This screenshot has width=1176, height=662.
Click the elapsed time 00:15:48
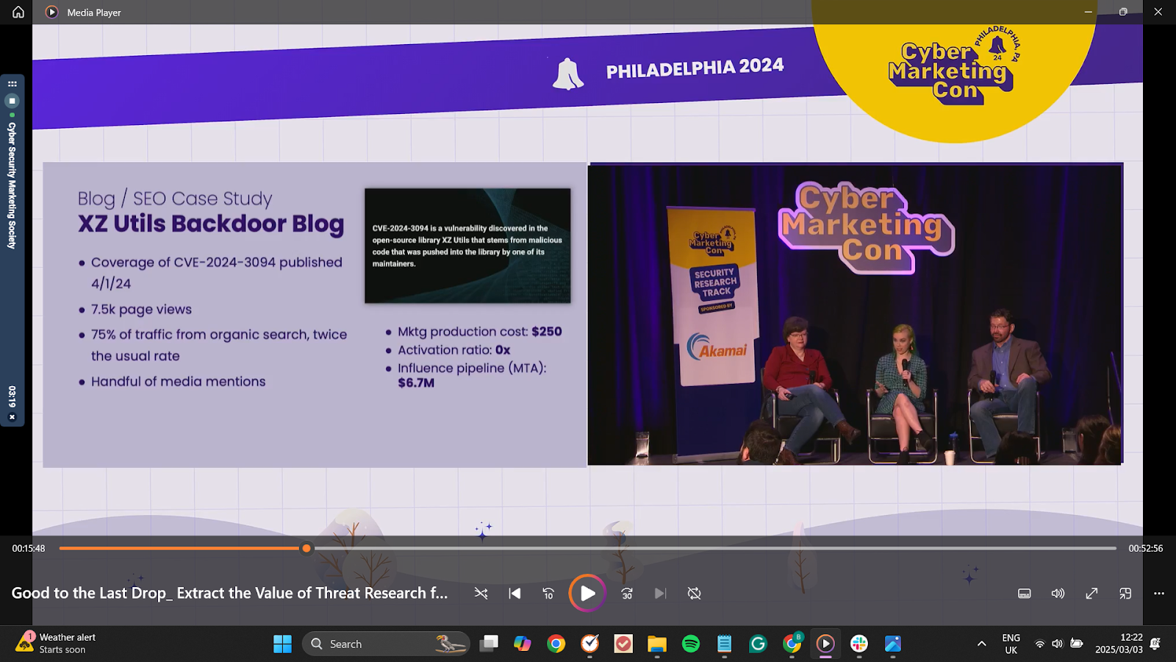[29, 548]
